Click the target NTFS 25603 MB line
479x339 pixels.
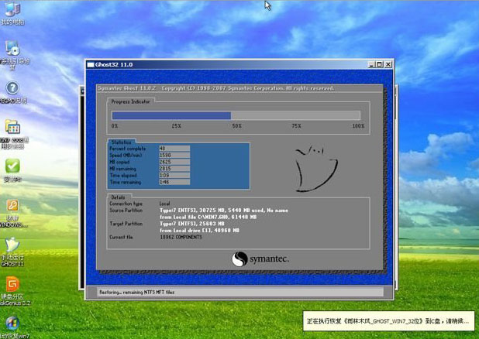(192, 224)
